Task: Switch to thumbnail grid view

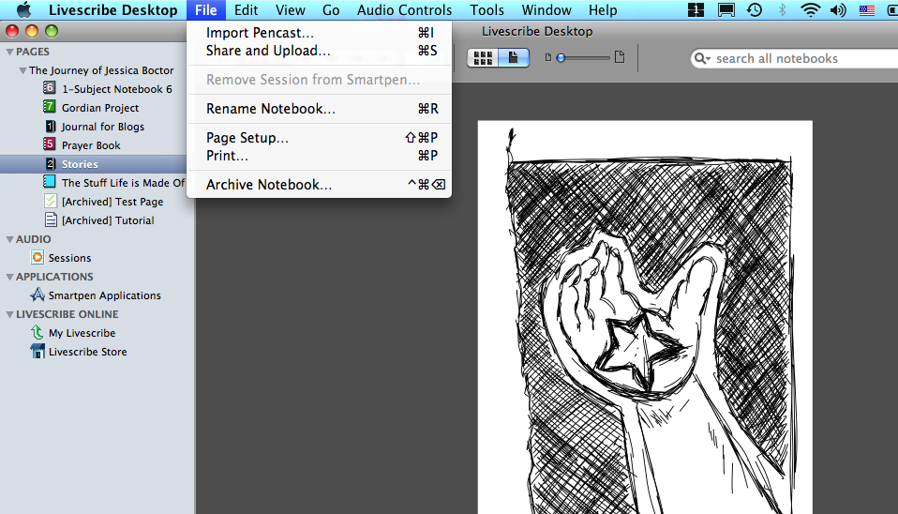Action: 483,58
